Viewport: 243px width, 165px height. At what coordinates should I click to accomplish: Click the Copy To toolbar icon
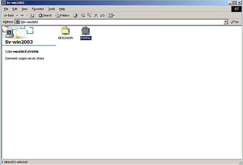(90, 15)
